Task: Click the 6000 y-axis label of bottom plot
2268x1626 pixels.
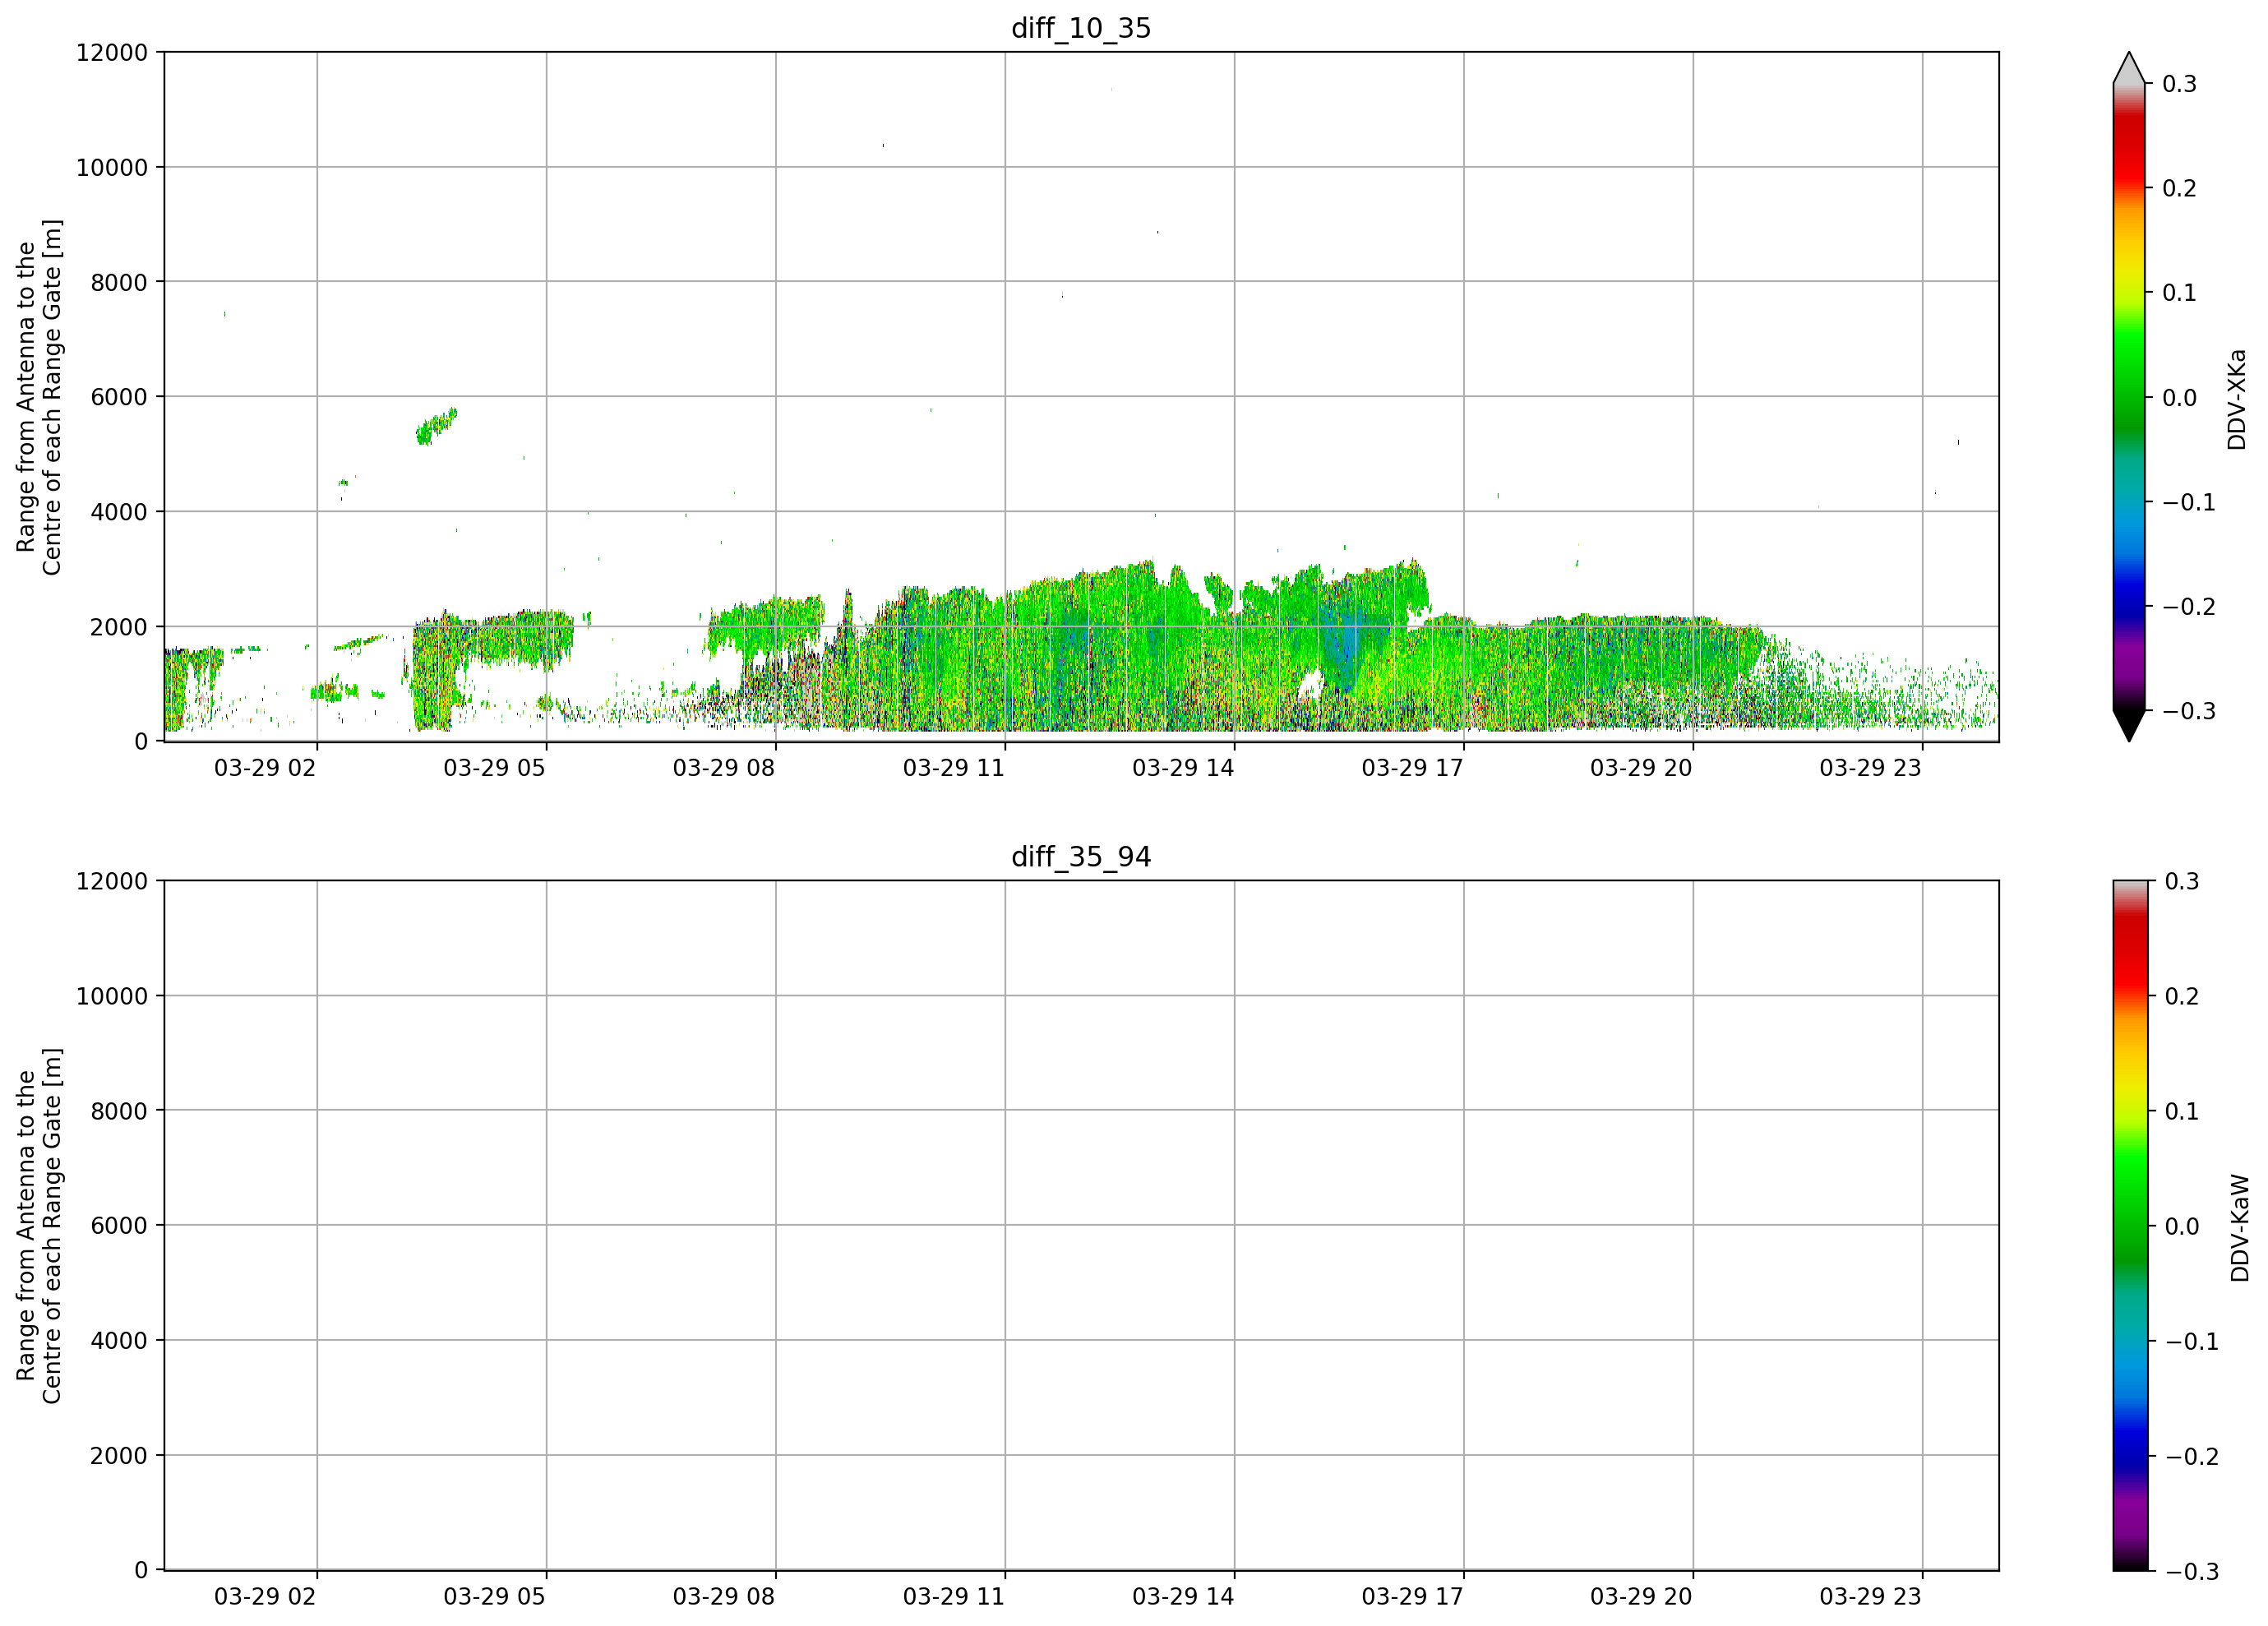Action: click(x=119, y=1226)
